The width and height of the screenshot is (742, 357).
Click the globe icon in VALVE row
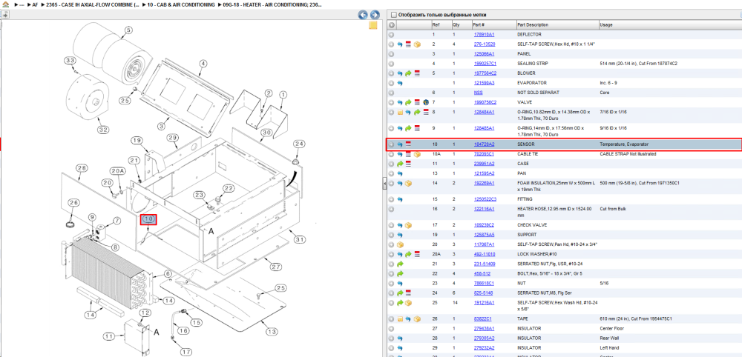pos(425,102)
